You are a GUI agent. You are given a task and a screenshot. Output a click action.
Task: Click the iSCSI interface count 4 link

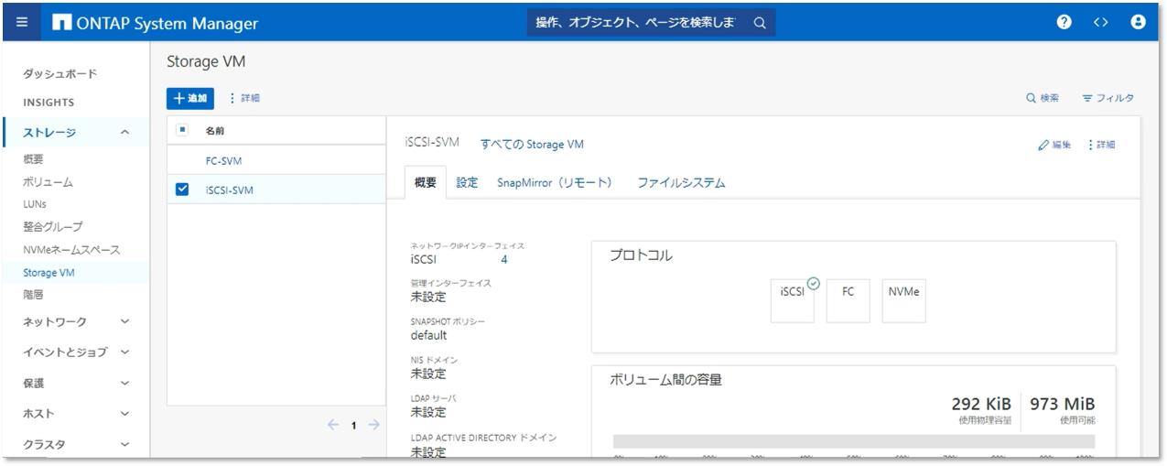point(504,260)
